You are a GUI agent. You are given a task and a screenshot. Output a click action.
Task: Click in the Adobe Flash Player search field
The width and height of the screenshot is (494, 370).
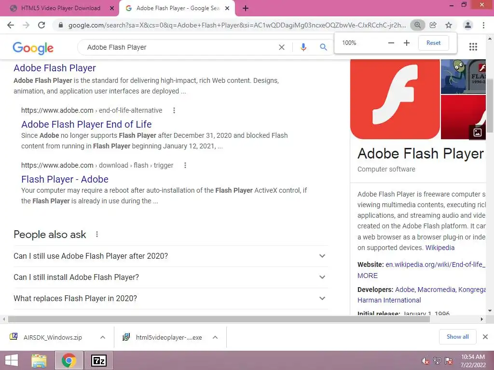point(179,47)
